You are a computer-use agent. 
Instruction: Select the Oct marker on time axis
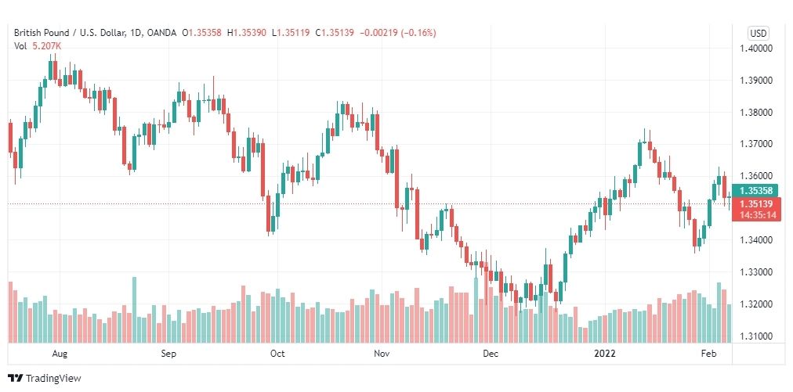[277, 354]
